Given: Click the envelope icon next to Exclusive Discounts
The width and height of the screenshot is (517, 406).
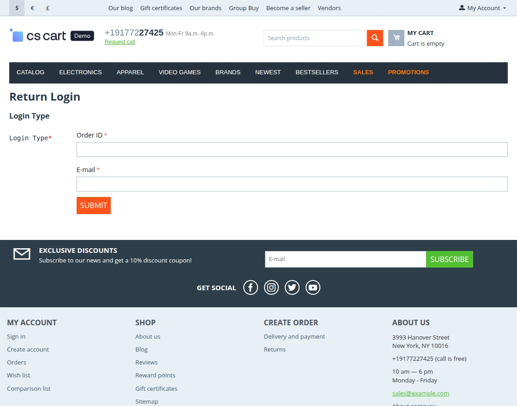Looking at the screenshot, I should click(22, 254).
